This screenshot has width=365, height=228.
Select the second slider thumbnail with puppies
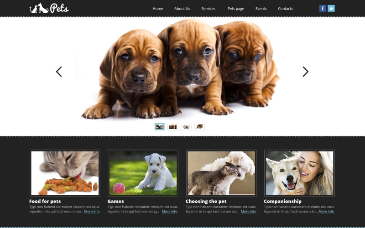172,126
